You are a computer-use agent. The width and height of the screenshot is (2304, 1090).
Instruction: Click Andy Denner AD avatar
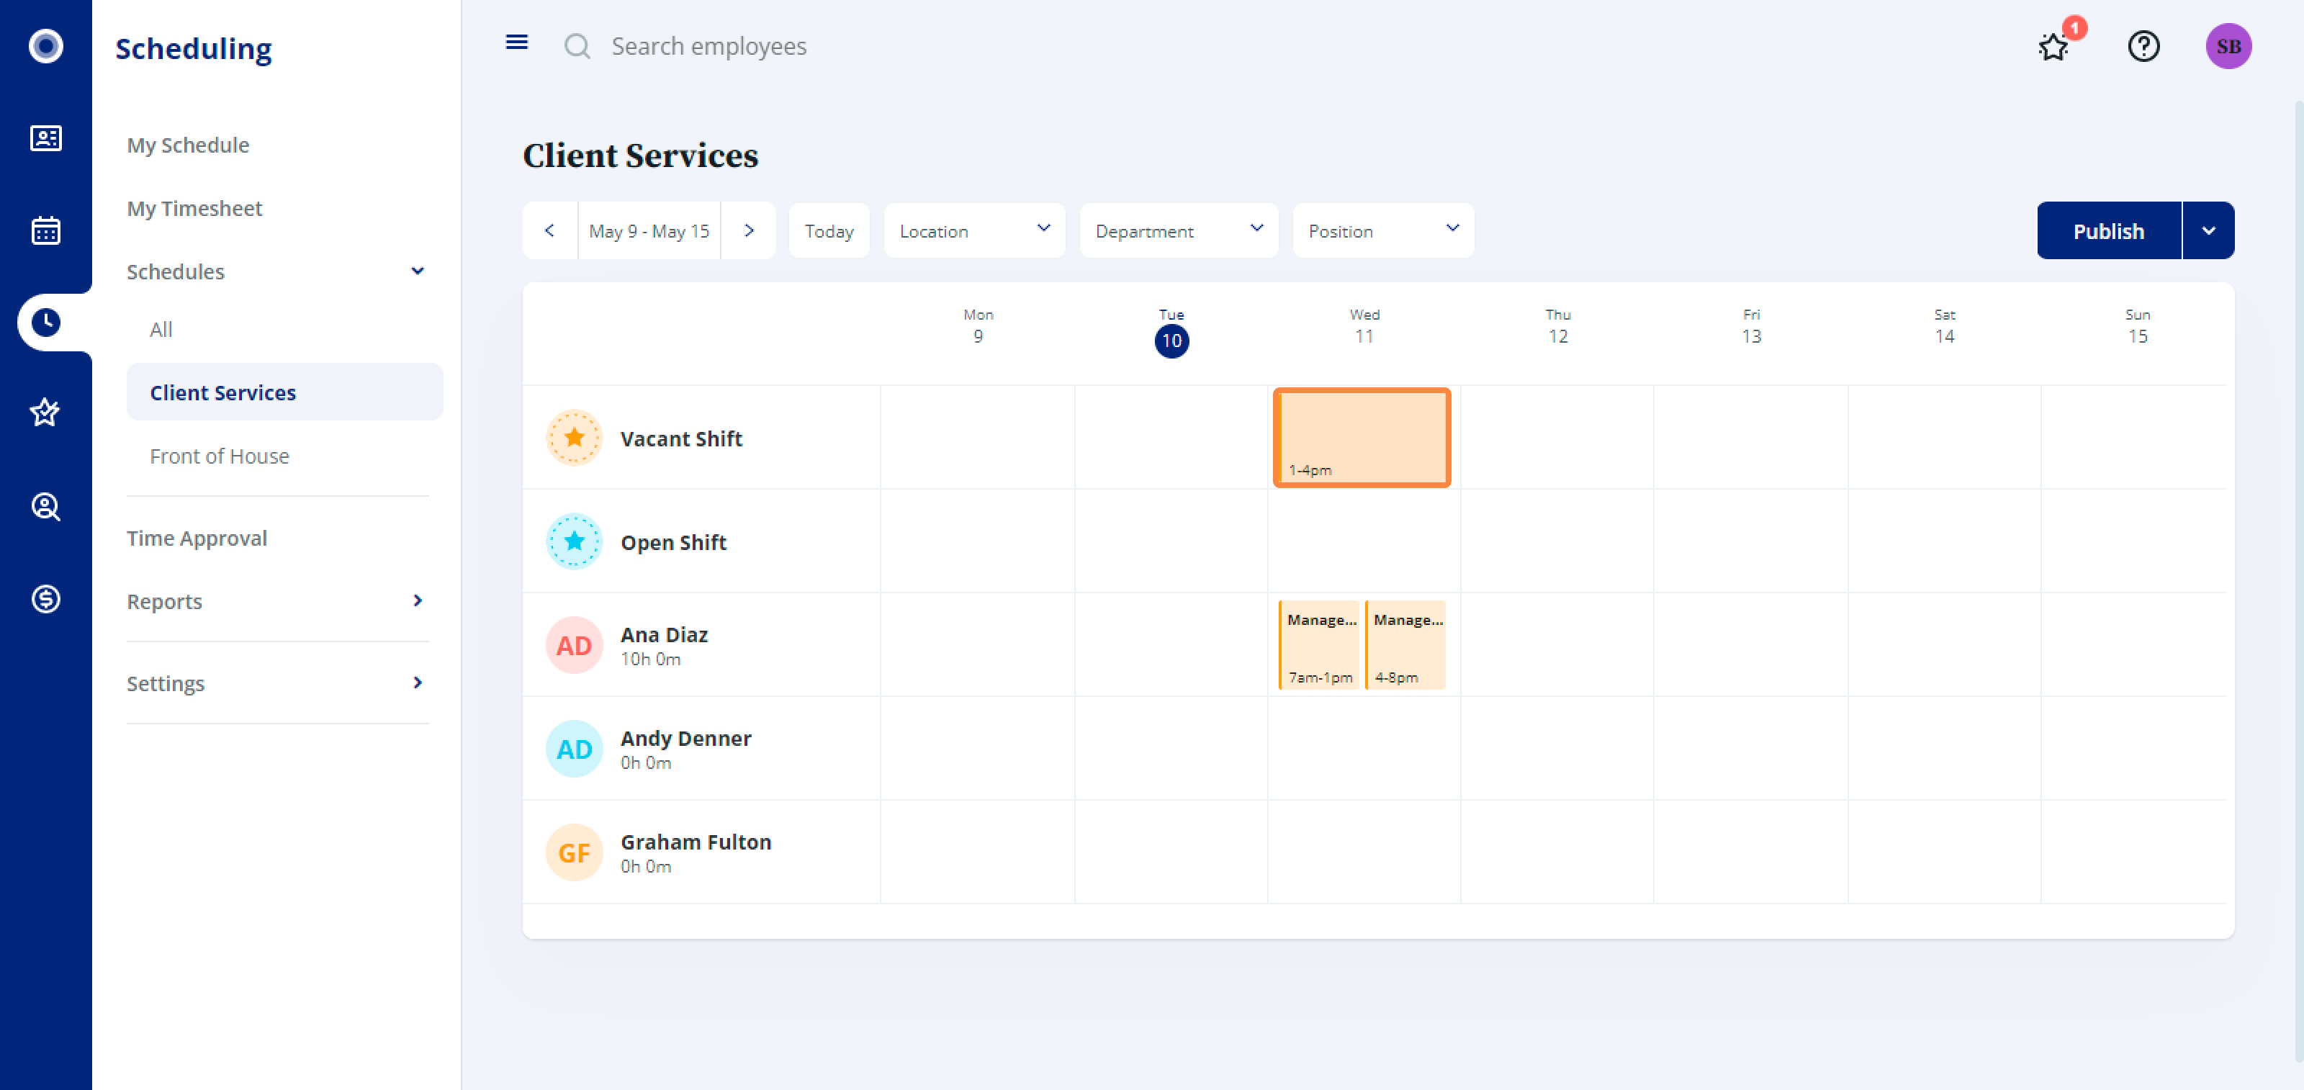pyautogui.click(x=575, y=749)
